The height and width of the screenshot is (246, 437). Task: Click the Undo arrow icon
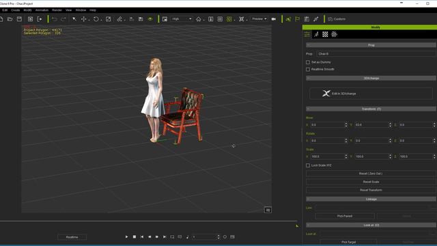pyautogui.click(x=55, y=19)
